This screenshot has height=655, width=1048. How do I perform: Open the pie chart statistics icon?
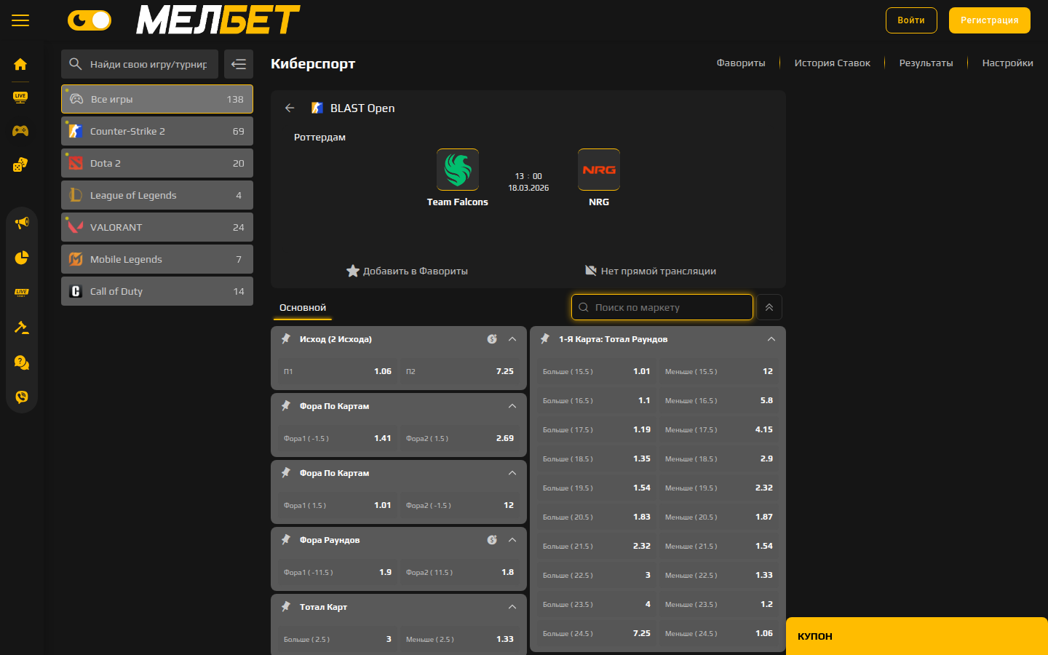pyautogui.click(x=22, y=258)
